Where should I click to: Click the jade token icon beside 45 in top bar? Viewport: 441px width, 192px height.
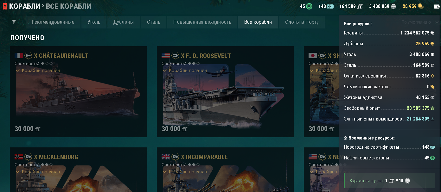point(309,6)
